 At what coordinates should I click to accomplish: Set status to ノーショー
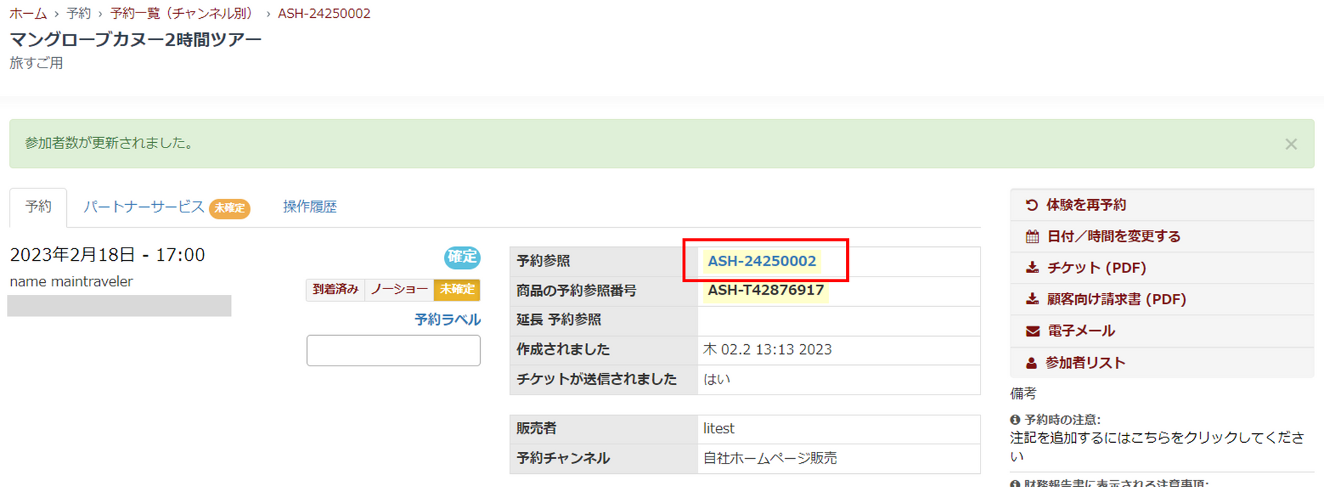click(399, 290)
